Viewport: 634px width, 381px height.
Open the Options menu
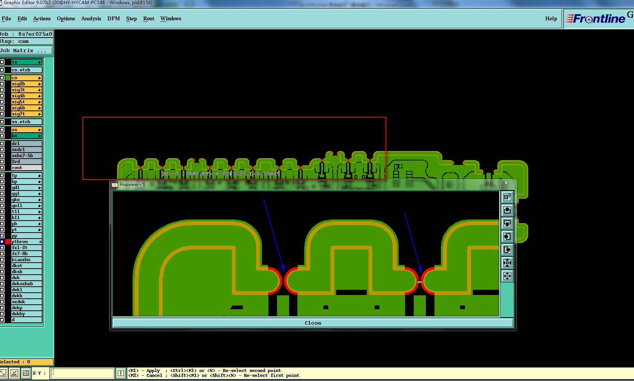66,18
